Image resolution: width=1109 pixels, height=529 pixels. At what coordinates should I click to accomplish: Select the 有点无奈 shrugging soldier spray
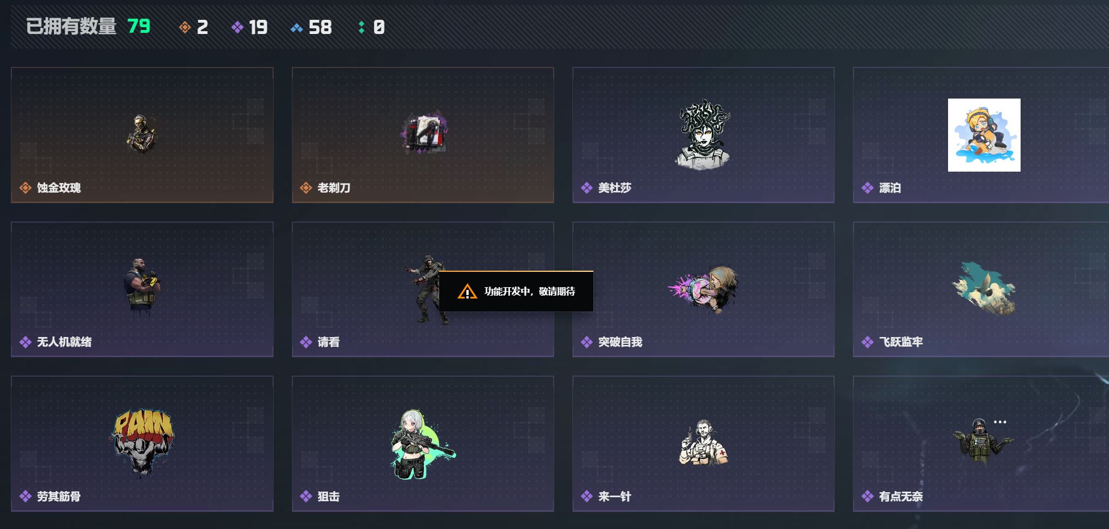click(x=984, y=442)
